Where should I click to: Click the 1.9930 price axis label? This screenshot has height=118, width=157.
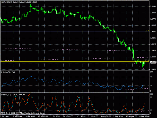[153, 13]
